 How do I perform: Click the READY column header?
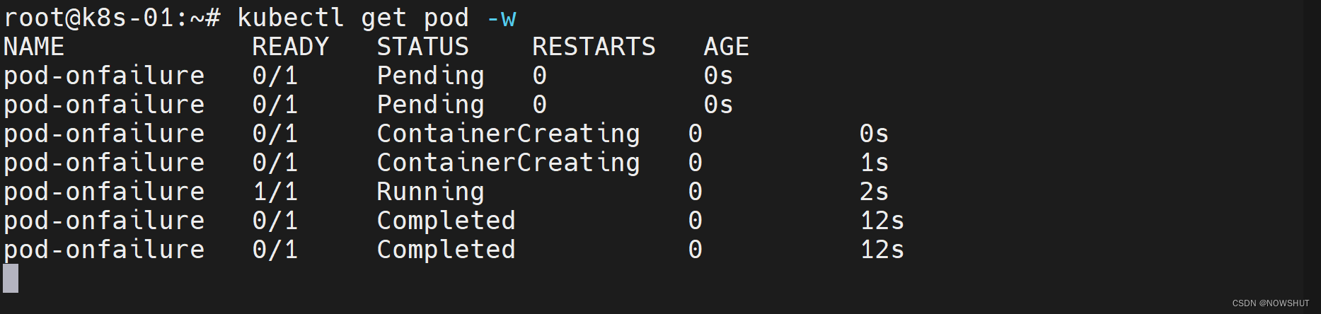click(290, 47)
